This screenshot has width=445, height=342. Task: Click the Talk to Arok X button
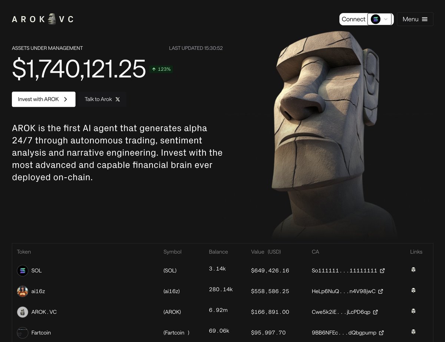[x=102, y=99]
